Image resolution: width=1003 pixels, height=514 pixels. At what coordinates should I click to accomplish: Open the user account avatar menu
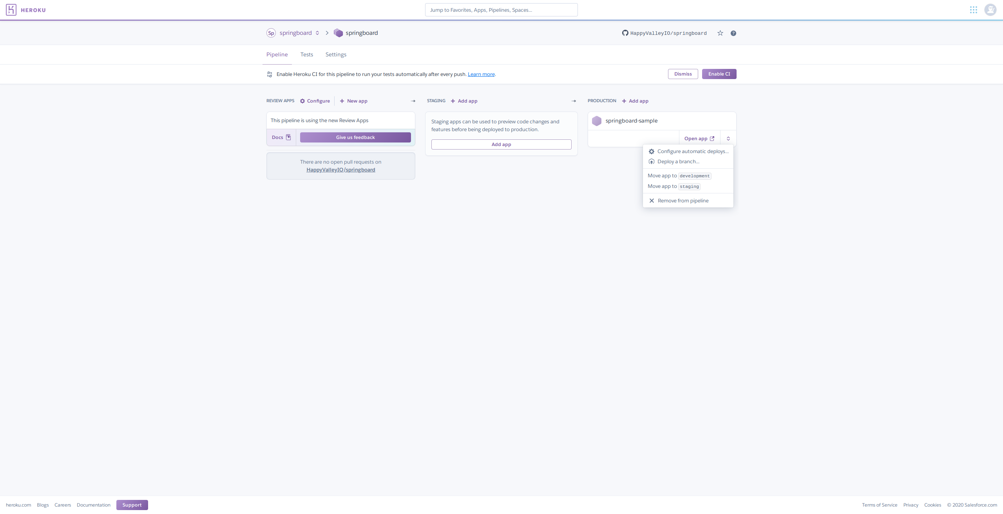pyautogui.click(x=990, y=10)
